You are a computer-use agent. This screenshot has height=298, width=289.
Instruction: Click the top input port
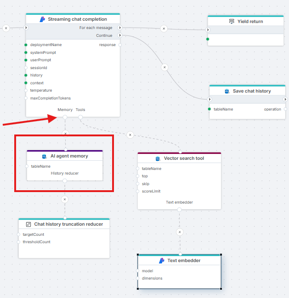tap(138, 176)
